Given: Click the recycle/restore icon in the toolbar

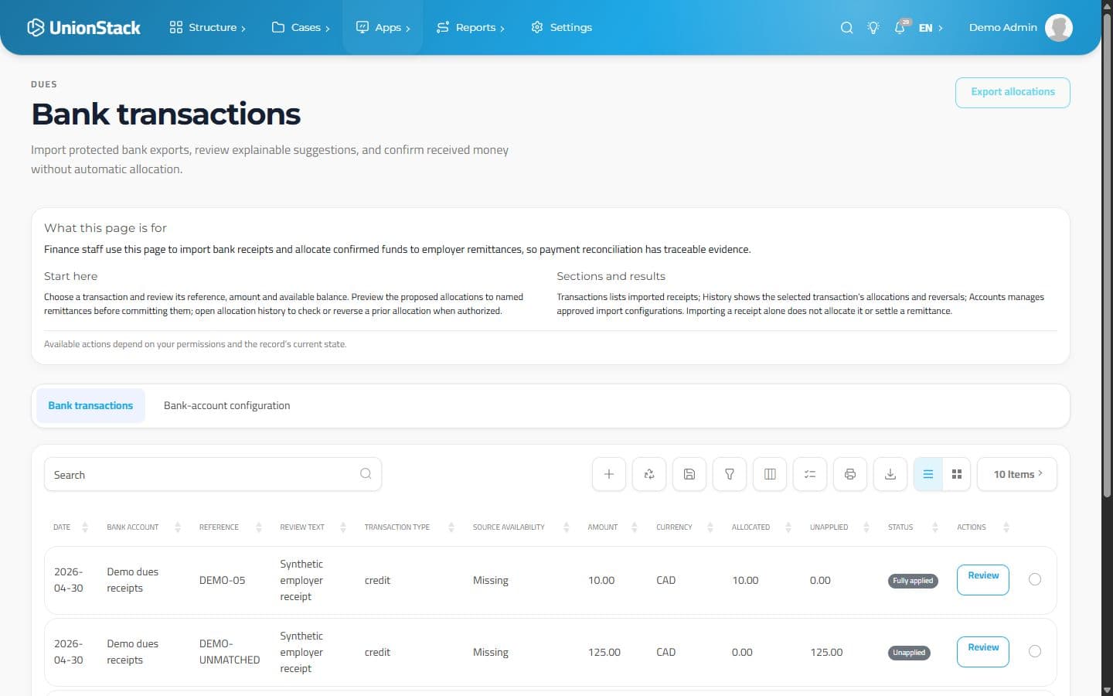Looking at the screenshot, I should (649, 474).
